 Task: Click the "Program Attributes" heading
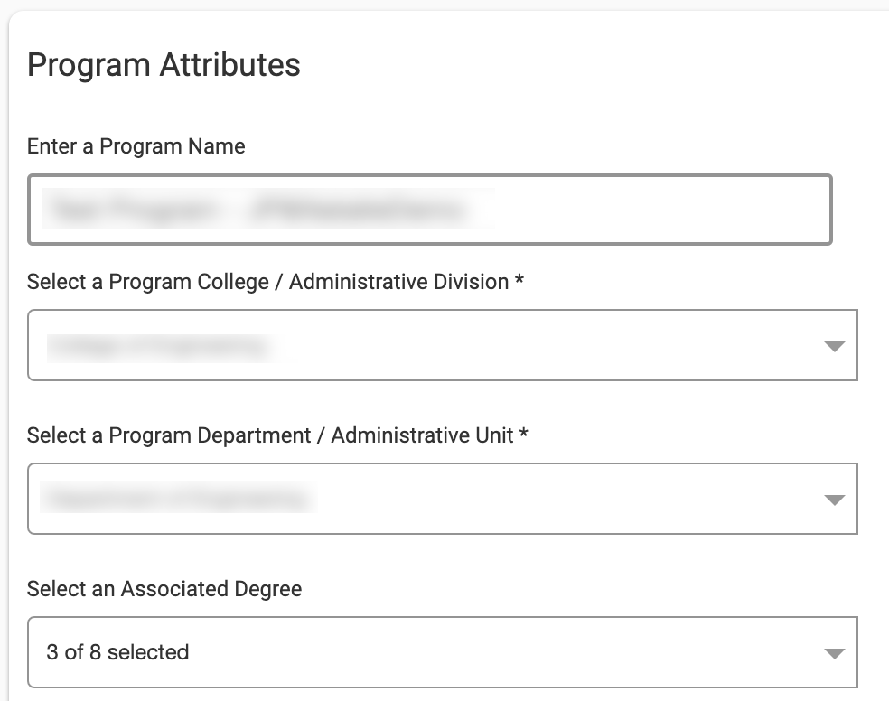click(x=164, y=65)
